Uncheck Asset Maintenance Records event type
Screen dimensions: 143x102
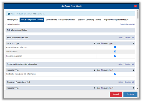(x=115, y=47)
